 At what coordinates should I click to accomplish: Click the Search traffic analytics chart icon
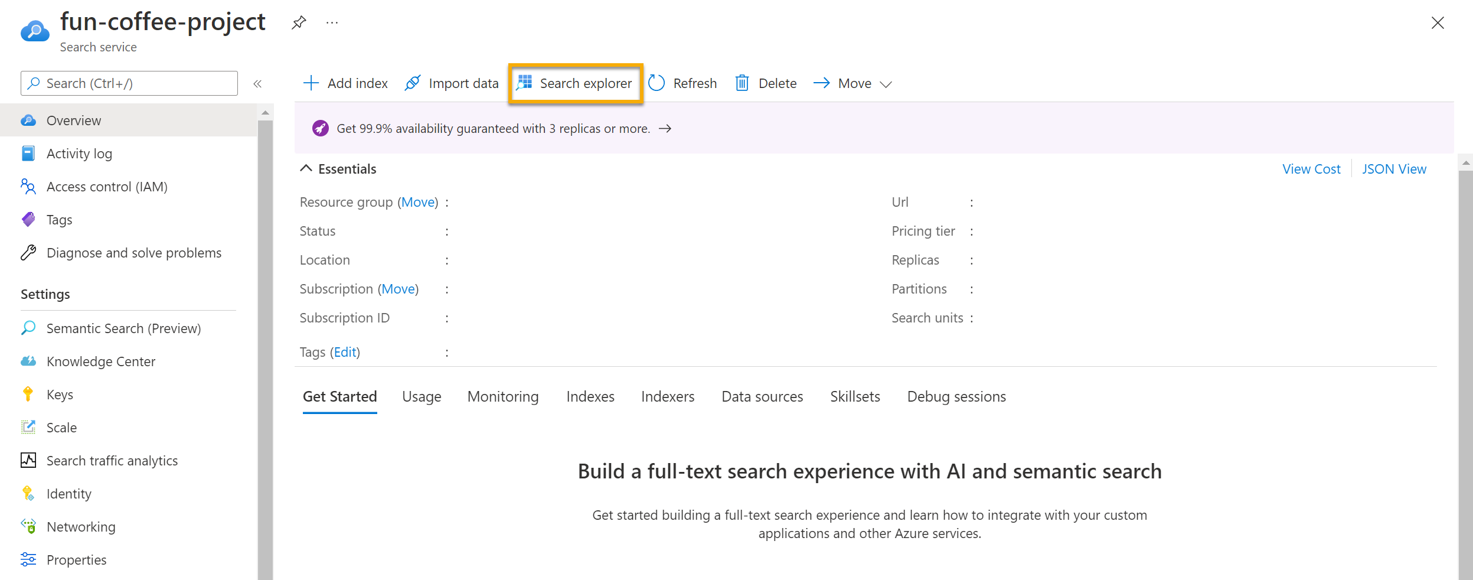click(28, 461)
